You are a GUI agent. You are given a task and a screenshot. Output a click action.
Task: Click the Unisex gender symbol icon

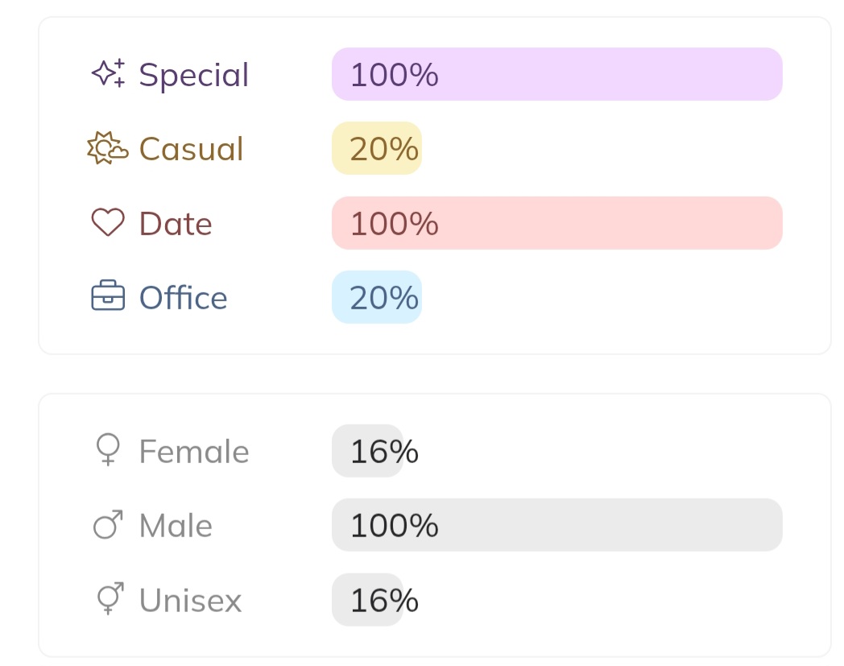108,600
